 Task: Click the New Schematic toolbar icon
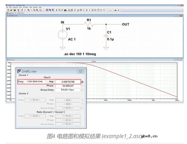pyautogui.click(x=8, y=10)
